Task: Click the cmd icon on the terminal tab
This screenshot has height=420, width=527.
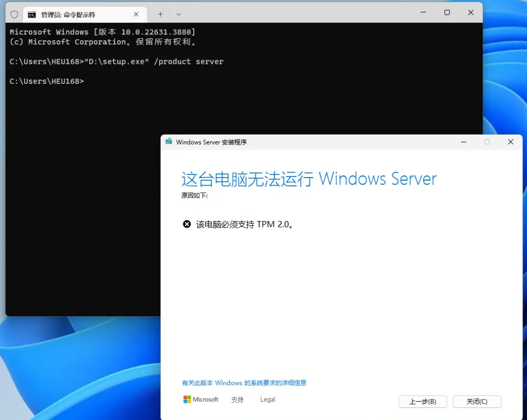Action: tap(32, 15)
